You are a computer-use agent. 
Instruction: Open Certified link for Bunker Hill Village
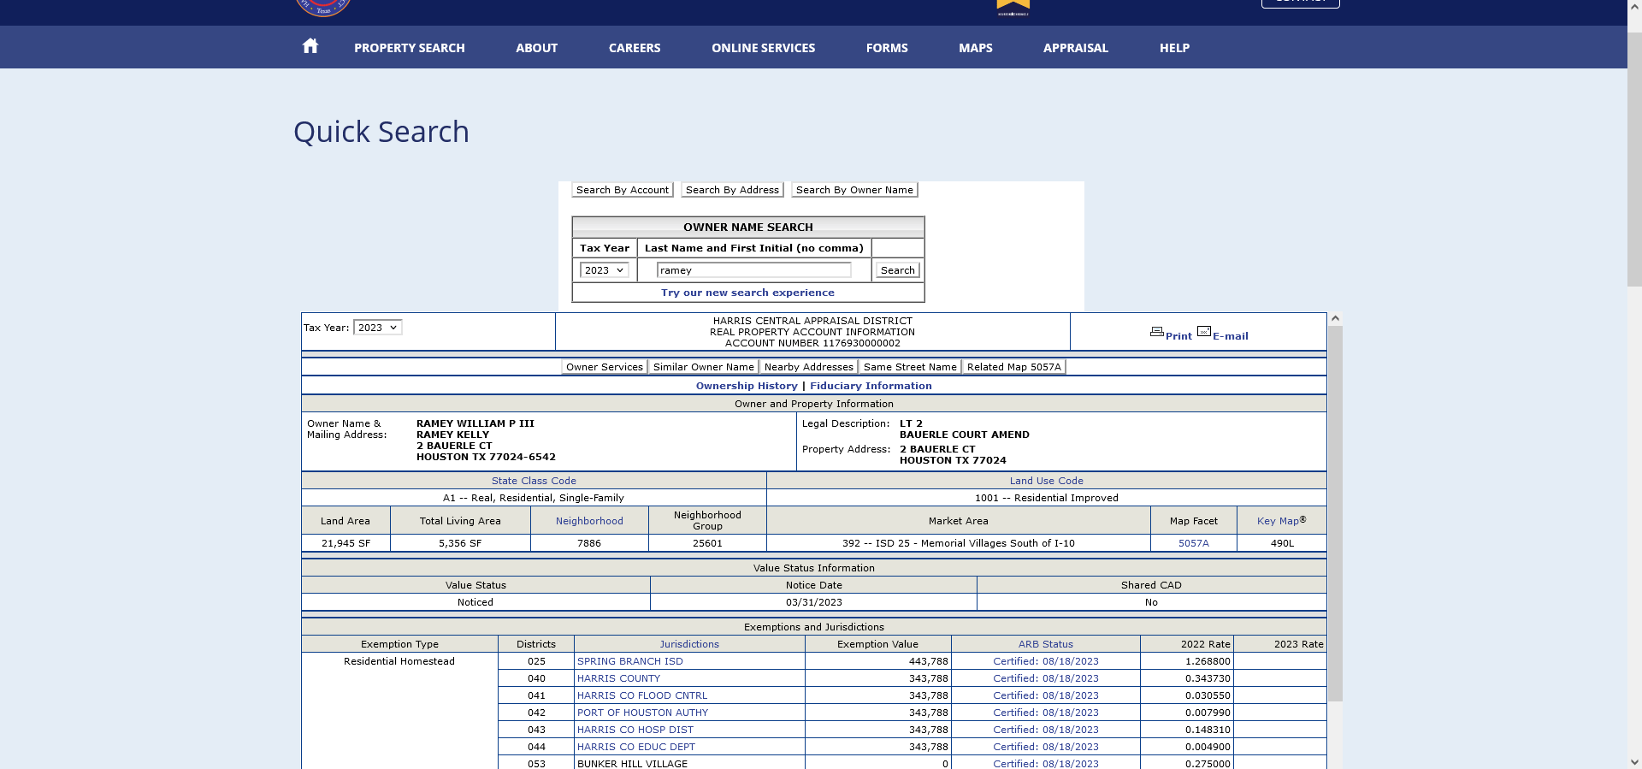tap(1046, 764)
